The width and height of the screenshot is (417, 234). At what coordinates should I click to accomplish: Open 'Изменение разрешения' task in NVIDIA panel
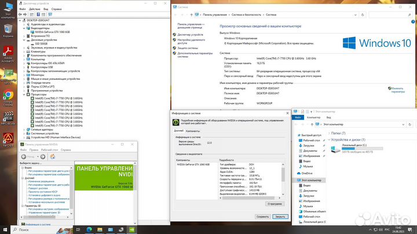click(41, 181)
